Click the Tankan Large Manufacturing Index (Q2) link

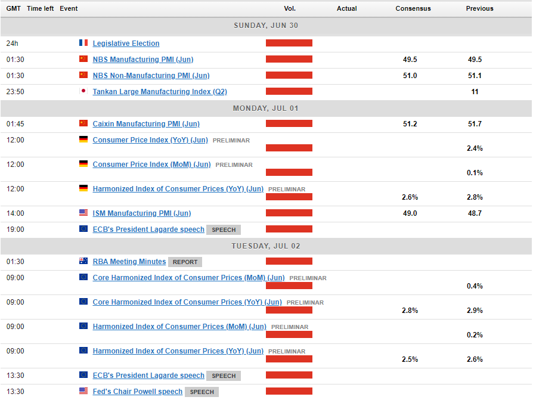click(x=160, y=92)
